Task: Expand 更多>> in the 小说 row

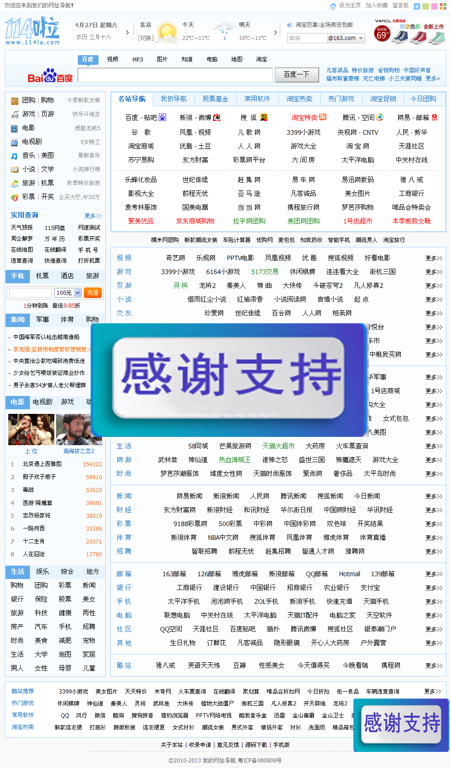Action: coord(434,299)
